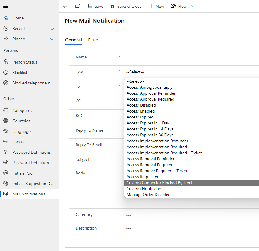The image size is (259, 251).
Task: Expand the Pinned section chevron
Action: coord(52,39)
